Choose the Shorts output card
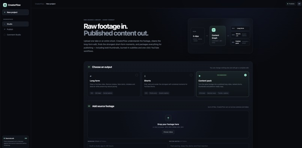The height and width of the screenshot is (148, 302). [168, 84]
